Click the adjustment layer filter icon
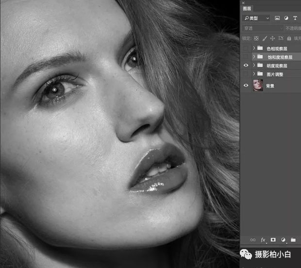Viewport: 301px width, 268px height. (286, 18)
